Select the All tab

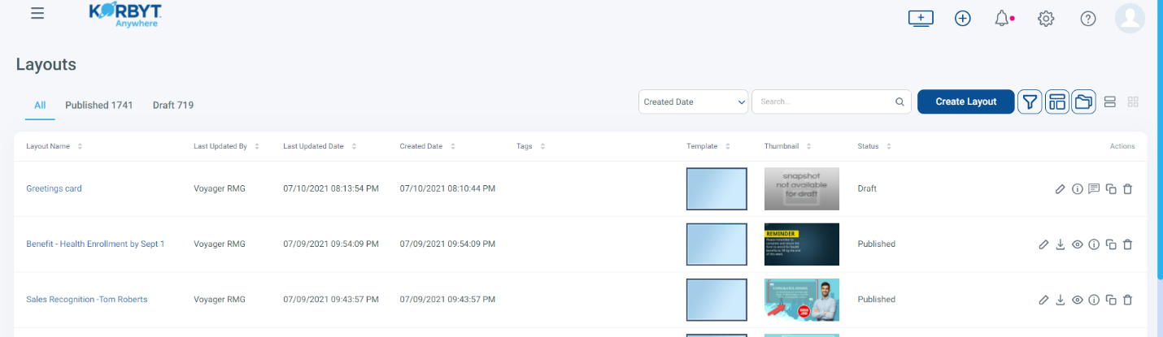(x=40, y=105)
